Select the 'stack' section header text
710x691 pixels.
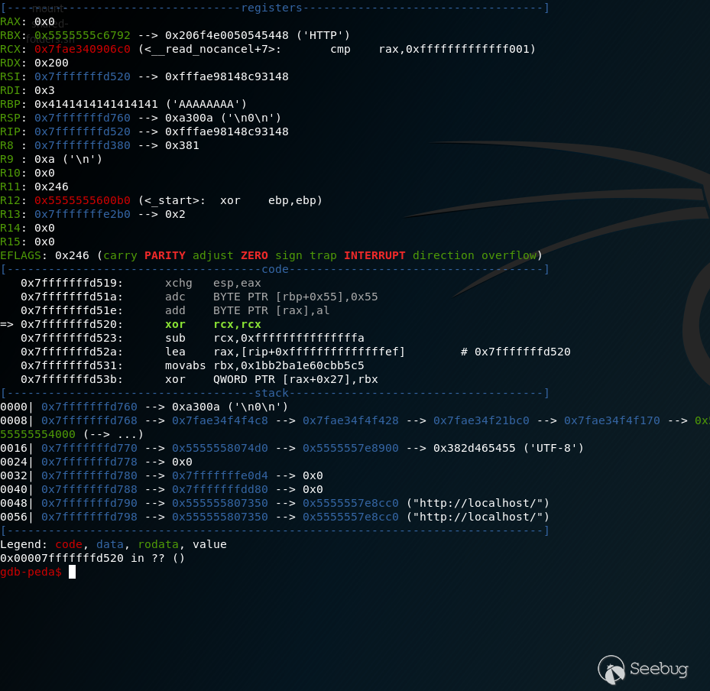click(x=271, y=393)
